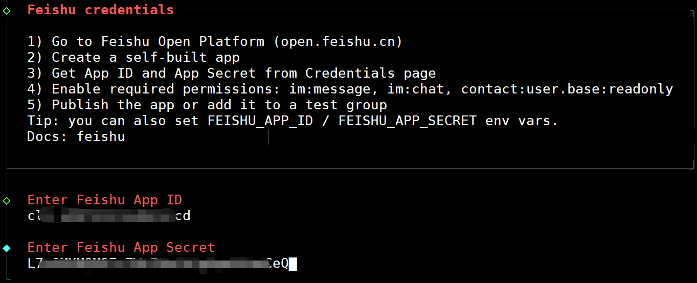The height and width of the screenshot is (283, 697).
Task: Click the FEISHU_APP_SECRET env var name
Action: 408,121
